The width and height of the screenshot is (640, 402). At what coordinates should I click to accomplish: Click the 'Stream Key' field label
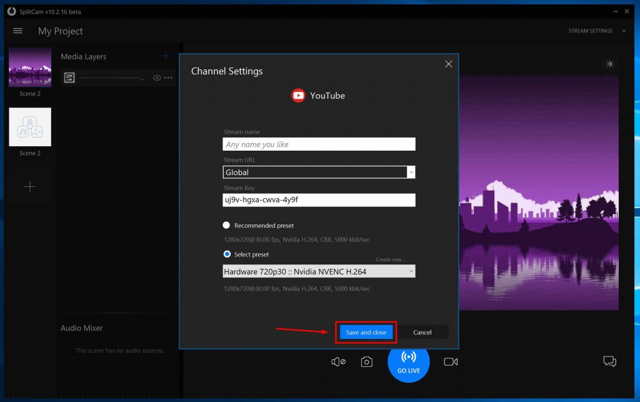coord(239,188)
